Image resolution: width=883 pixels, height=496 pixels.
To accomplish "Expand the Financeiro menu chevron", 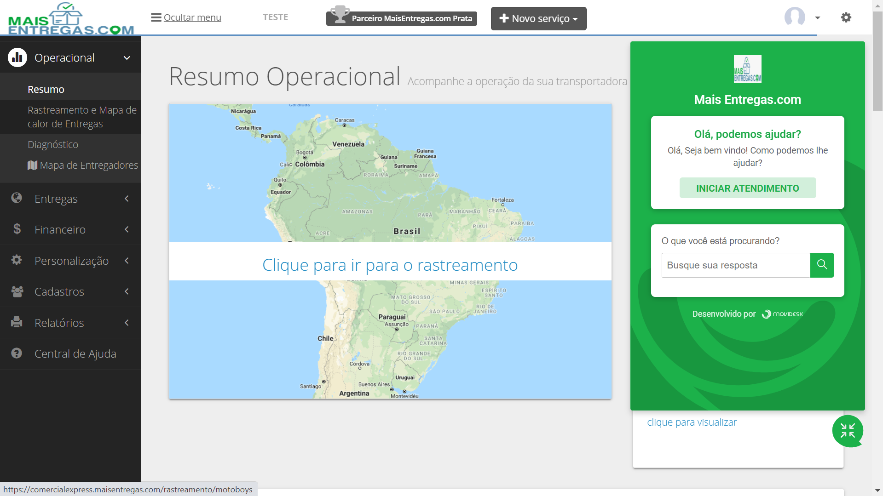I will [127, 229].
